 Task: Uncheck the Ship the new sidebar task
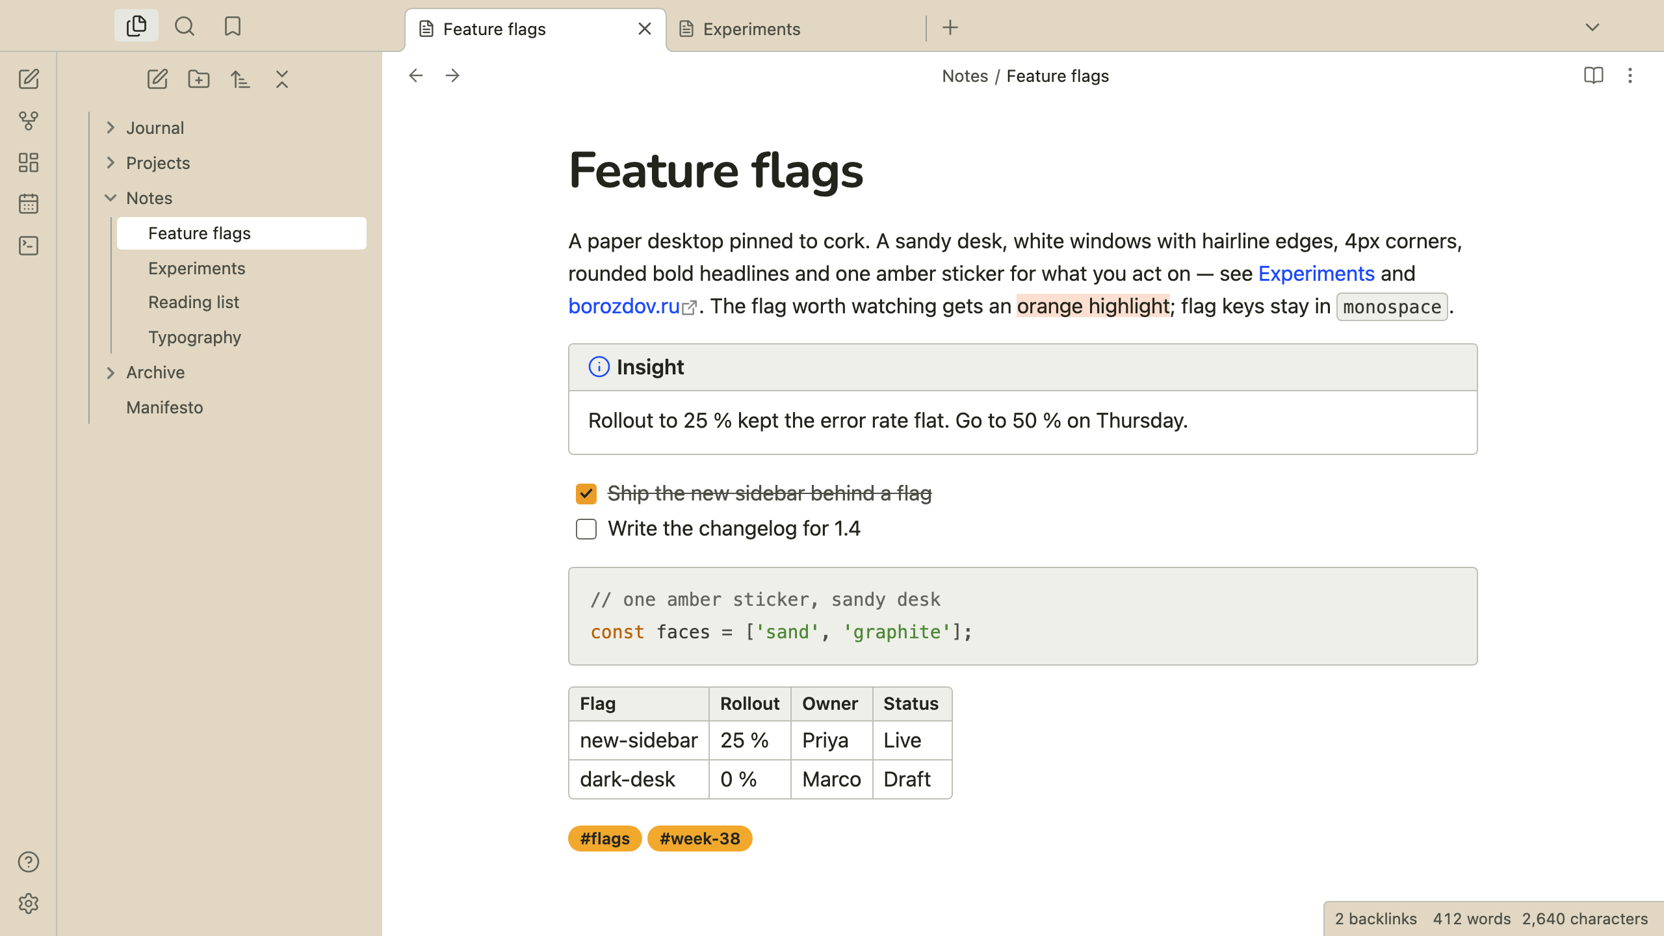[586, 494]
